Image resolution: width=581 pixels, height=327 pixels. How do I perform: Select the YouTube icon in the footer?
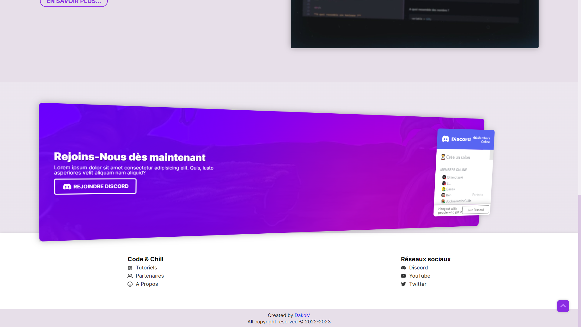(x=403, y=276)
